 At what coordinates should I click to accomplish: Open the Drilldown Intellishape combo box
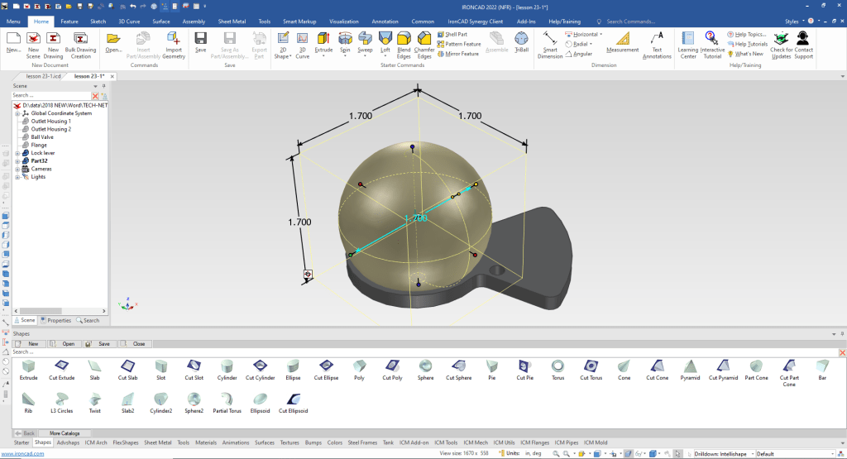[x=723, y=454]
